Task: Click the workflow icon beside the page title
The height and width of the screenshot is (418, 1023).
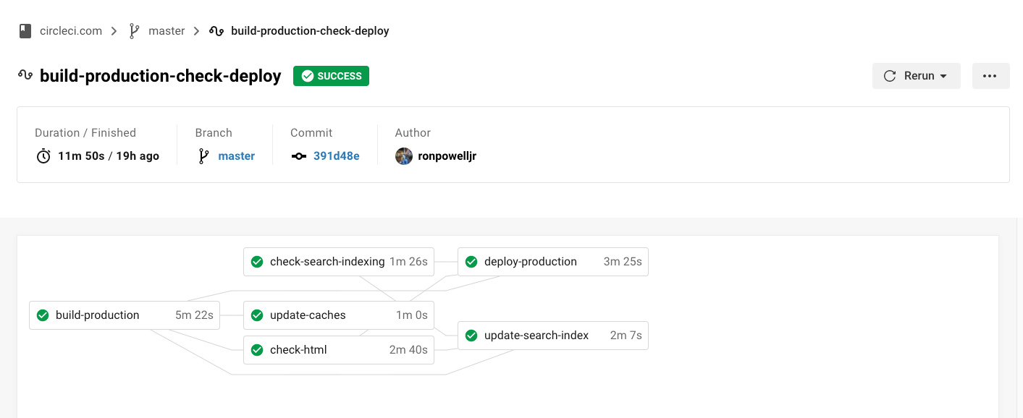Action: pos(24,75)
